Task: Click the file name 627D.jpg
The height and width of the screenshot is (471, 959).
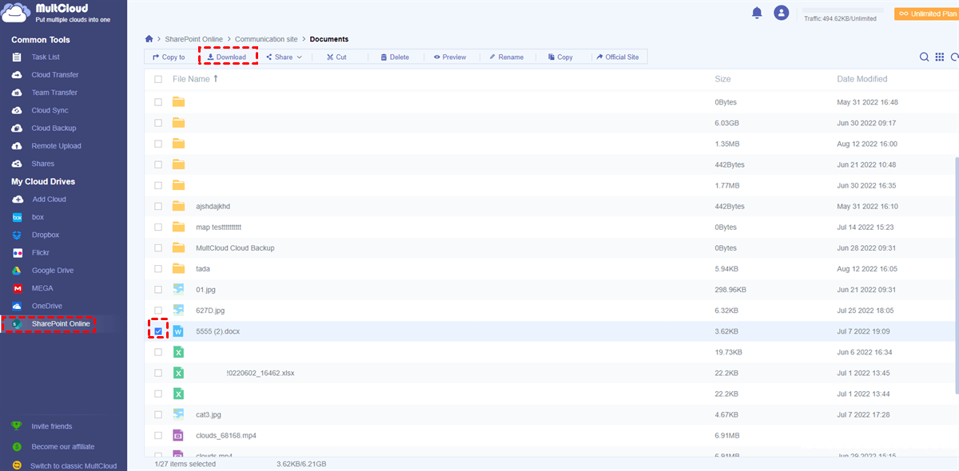Action: pyautogui.click(x=210, y=311)
